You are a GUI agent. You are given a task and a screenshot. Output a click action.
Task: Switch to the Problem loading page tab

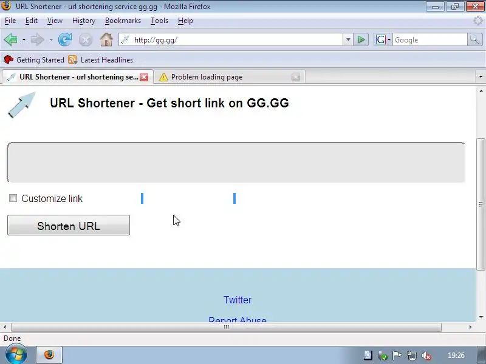(x=230, y=77)
